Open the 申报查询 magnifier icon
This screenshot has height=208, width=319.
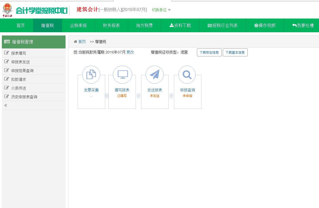[x=187, y=75]
